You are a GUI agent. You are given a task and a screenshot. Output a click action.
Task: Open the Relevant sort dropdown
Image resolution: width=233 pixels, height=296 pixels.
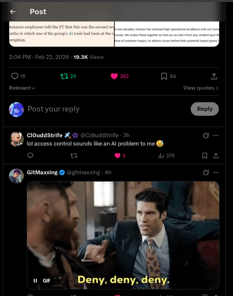(22, 88)
